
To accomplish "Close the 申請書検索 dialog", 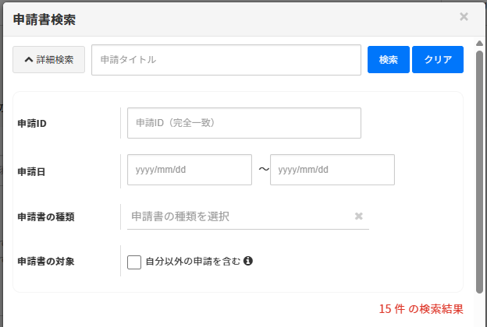I will coord(464,16).
